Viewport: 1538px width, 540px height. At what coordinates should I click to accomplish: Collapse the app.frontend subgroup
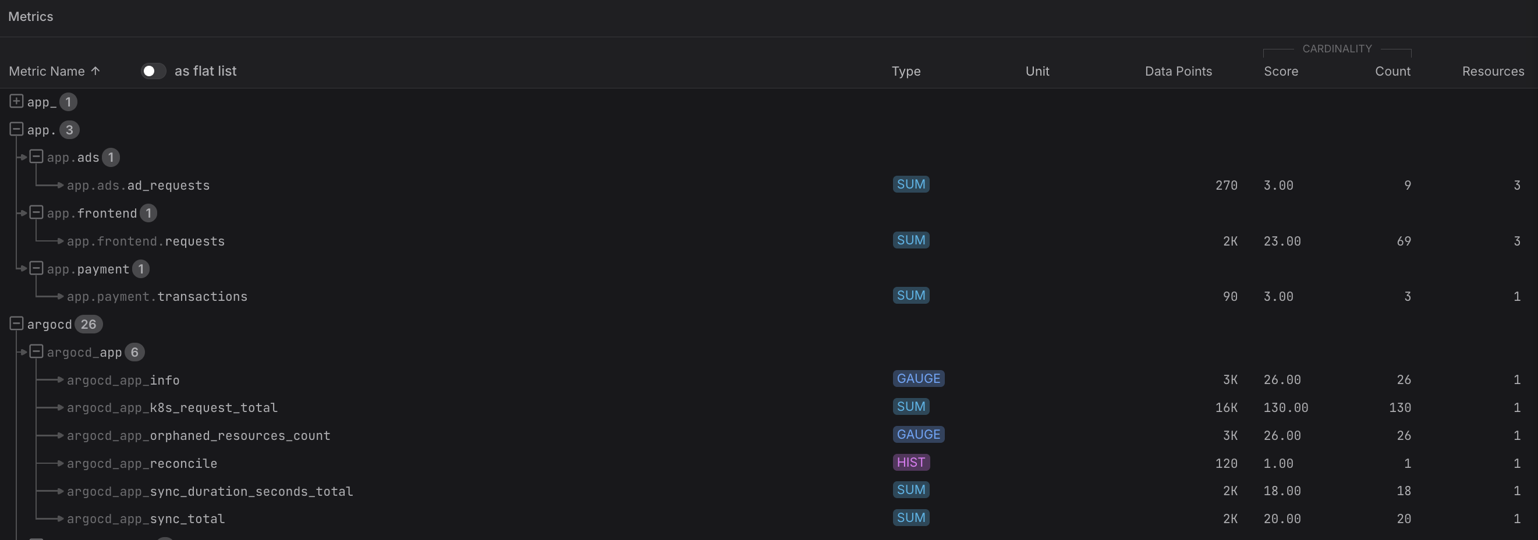click(37, 212)
